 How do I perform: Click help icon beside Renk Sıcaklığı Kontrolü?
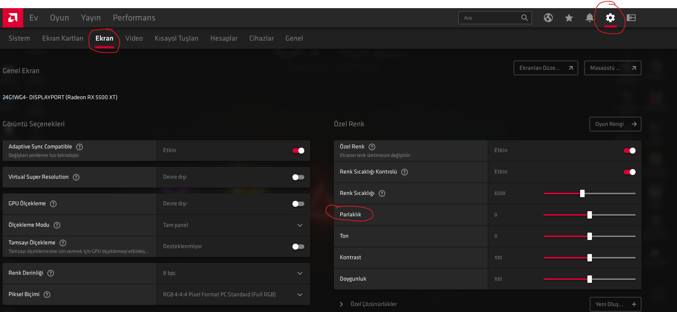pos(404,172)
